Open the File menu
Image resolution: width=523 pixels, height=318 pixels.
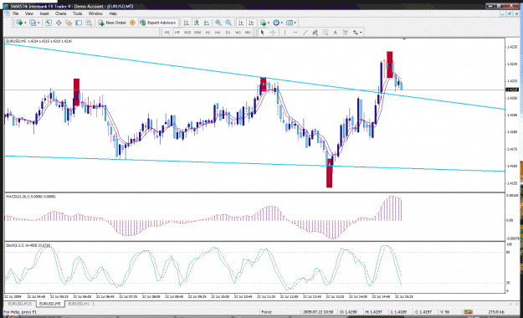[15, 13]
